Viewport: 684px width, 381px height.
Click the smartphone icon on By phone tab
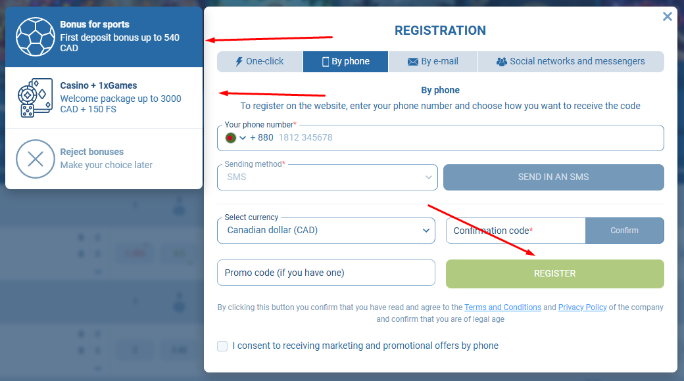click(x=325, y=62)
